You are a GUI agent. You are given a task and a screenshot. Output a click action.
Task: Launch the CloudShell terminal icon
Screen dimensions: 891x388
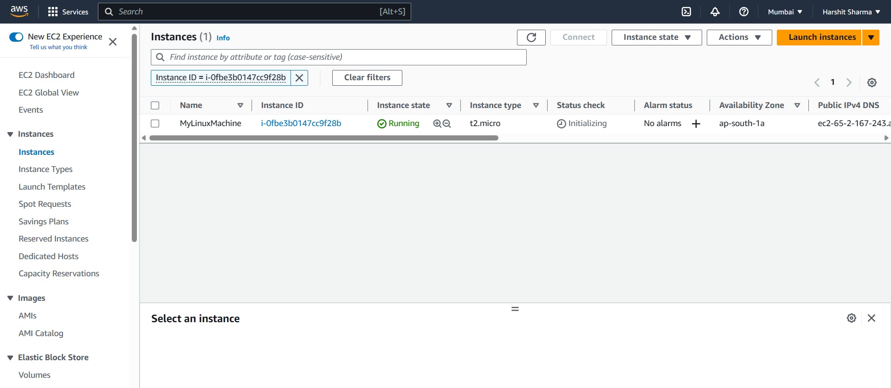[686, 12]
